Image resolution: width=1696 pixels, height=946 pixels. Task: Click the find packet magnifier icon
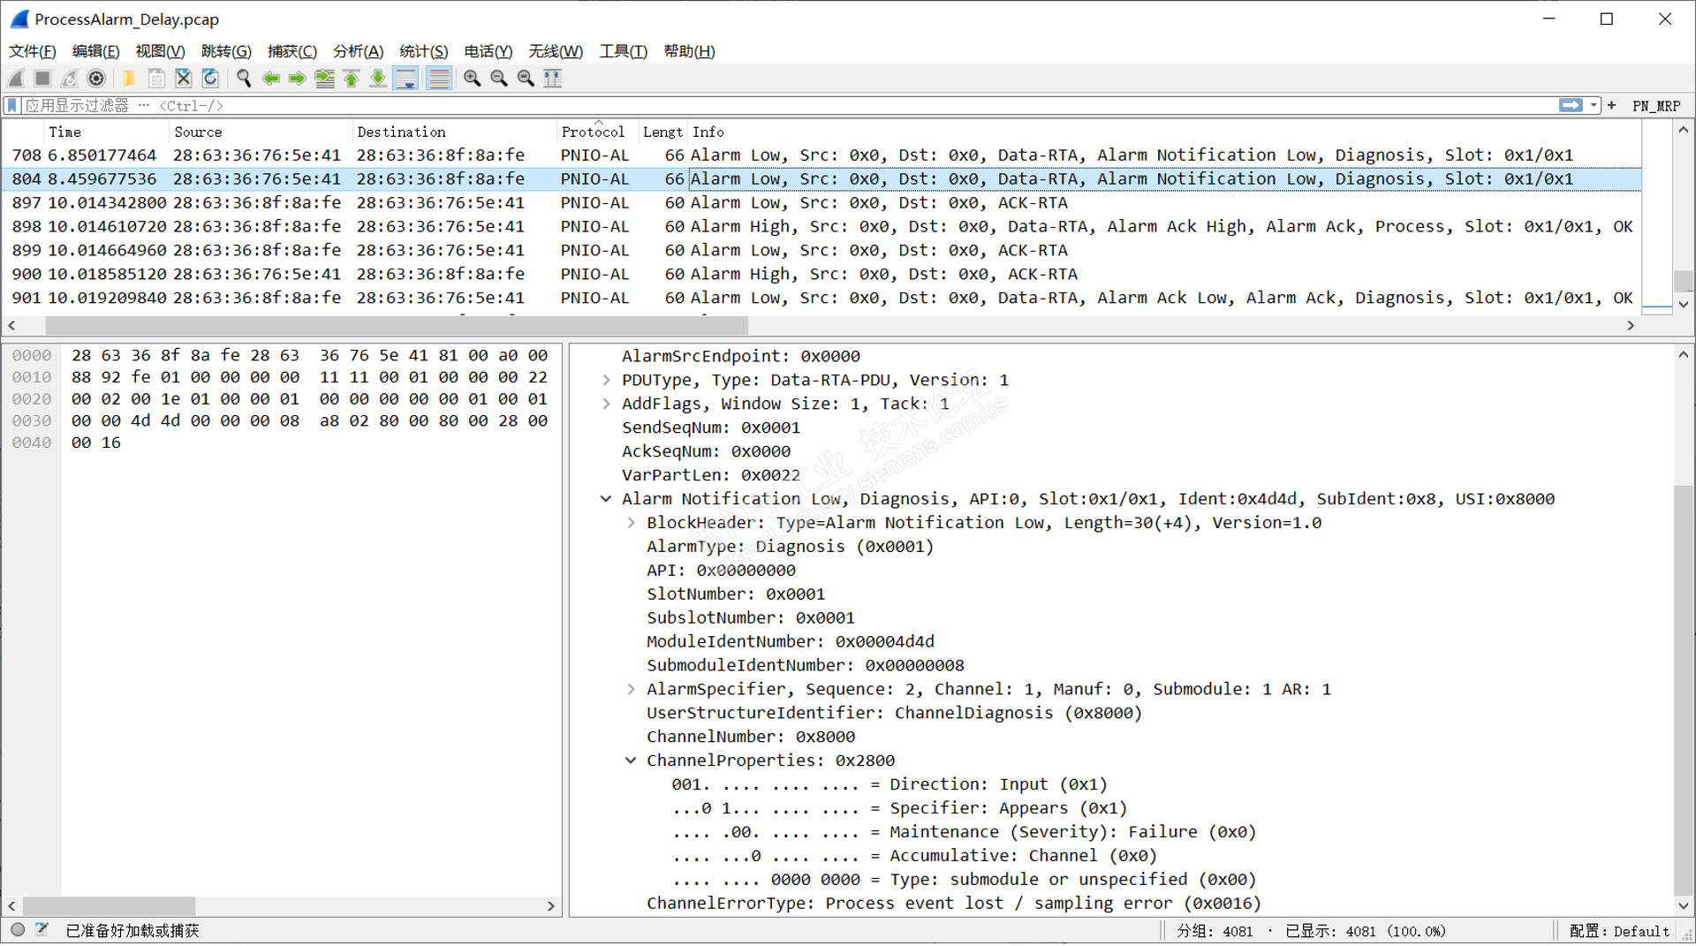click(x=244, y=79)
